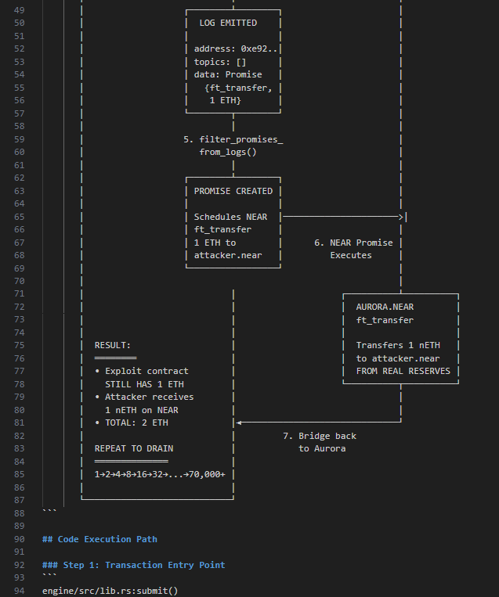Click the '1→2→4→8→16→32→...→70,000+' sequence

(160, 474)
